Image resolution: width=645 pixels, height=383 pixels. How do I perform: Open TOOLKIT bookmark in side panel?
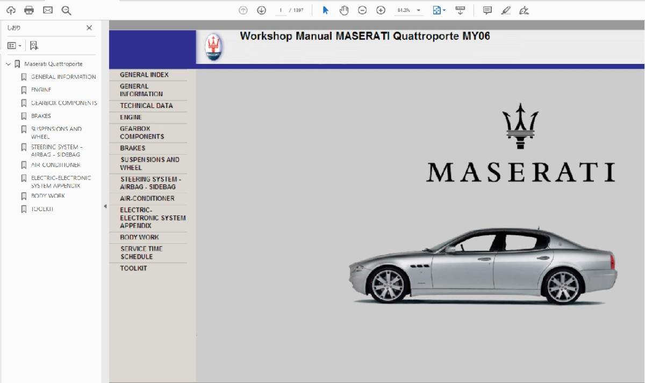[42, 209]
